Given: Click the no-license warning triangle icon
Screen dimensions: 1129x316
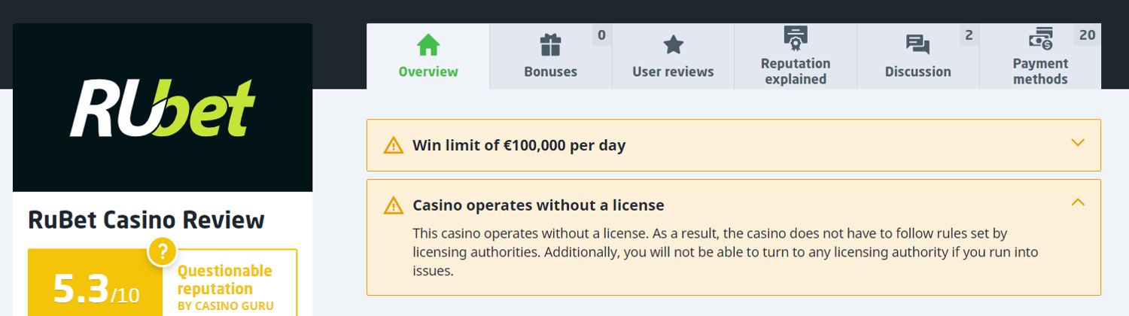Looking at the screenshot, I should (394, 205).
